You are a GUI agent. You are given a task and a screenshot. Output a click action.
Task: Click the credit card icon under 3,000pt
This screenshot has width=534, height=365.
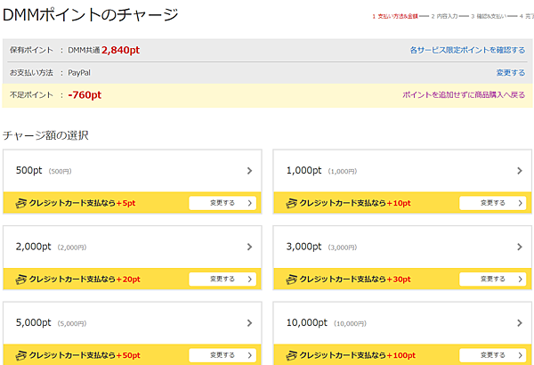[291, 280]
